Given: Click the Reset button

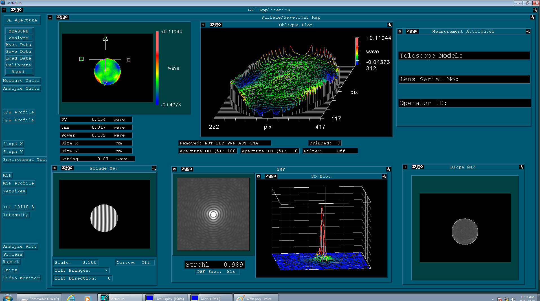Looking at the screenshot, I should click(19, 72).
